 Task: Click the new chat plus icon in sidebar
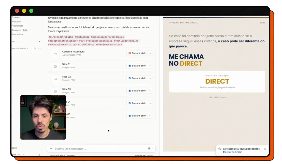[x=39, y=42]
